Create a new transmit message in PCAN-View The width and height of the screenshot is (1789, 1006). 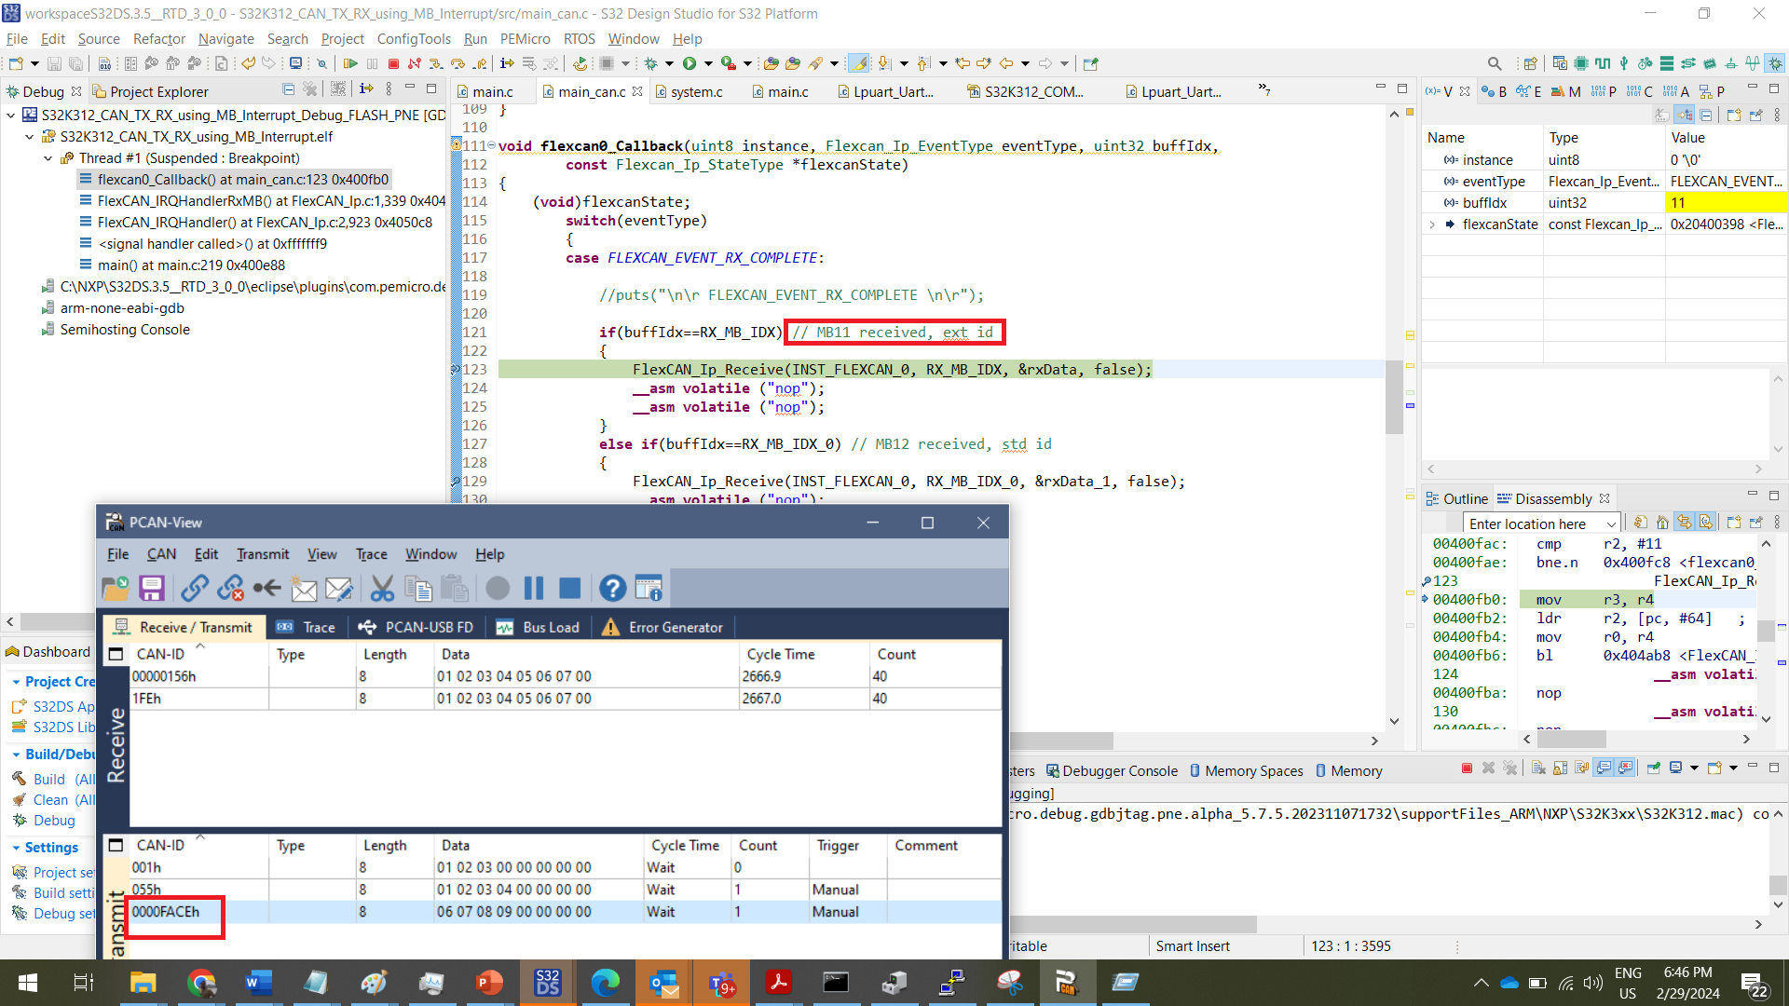coord(304,588)
